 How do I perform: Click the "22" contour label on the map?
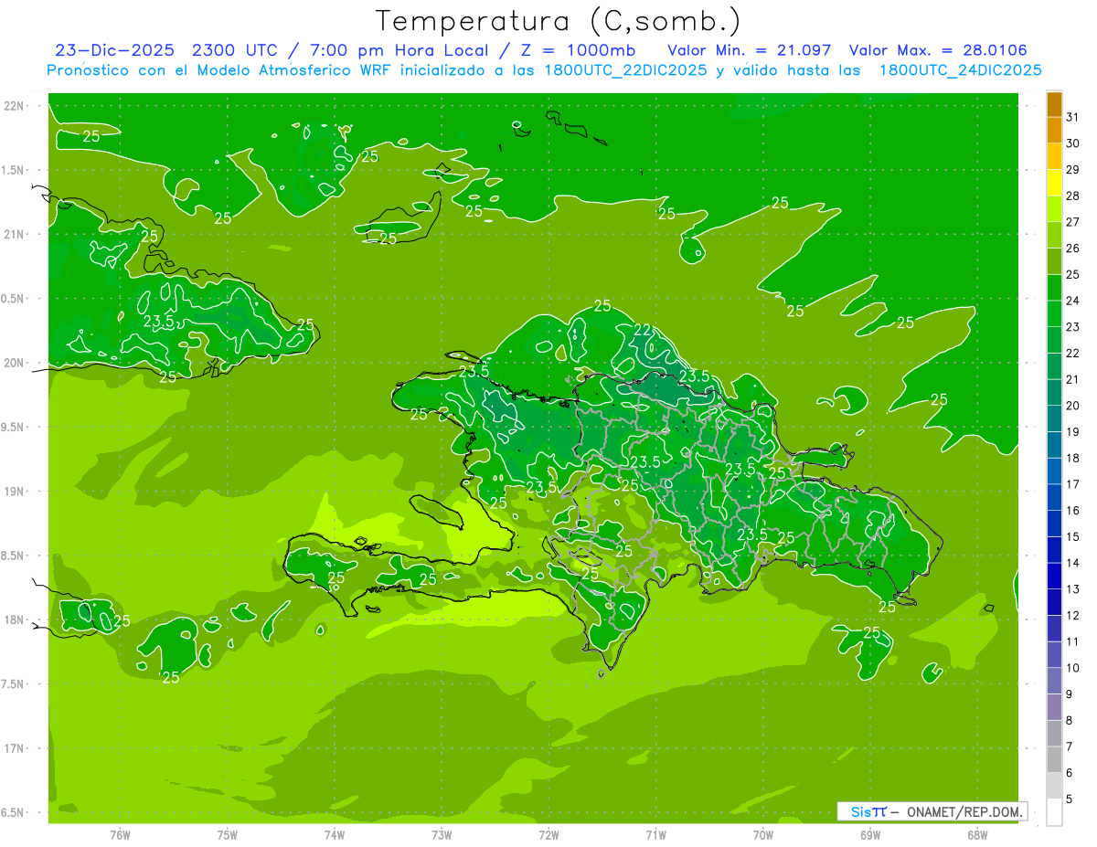coord(643,330)
